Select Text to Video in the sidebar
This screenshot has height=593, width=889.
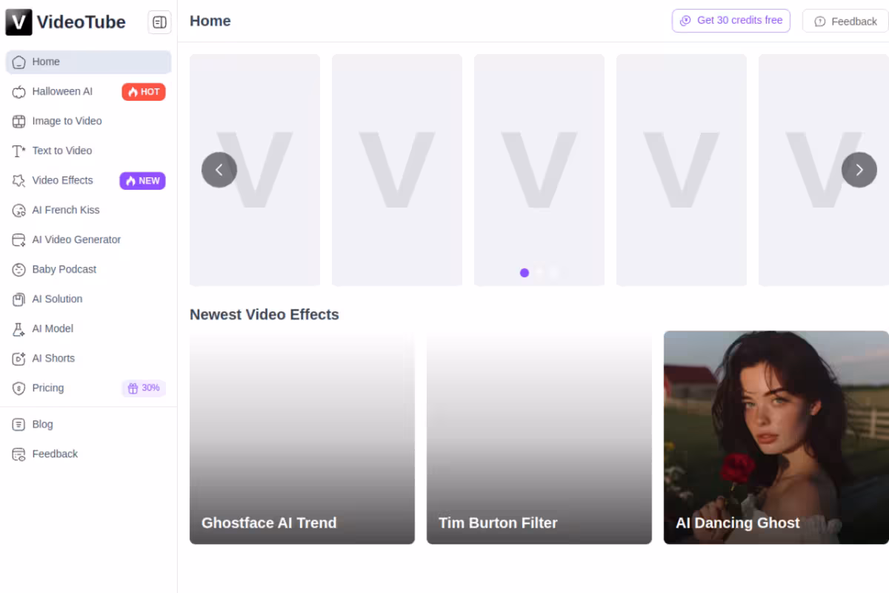[x=89, y=151]
